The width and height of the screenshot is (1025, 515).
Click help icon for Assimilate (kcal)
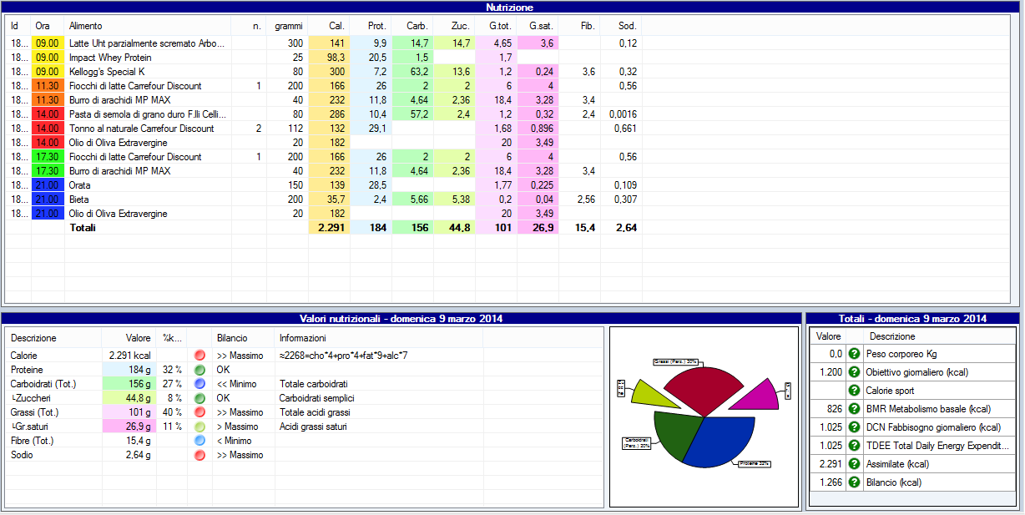click(x=854, y=464)
